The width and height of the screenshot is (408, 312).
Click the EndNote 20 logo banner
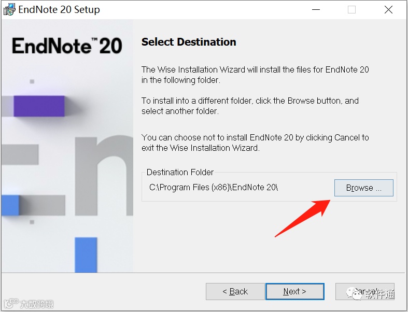click(x=67, y=46)
